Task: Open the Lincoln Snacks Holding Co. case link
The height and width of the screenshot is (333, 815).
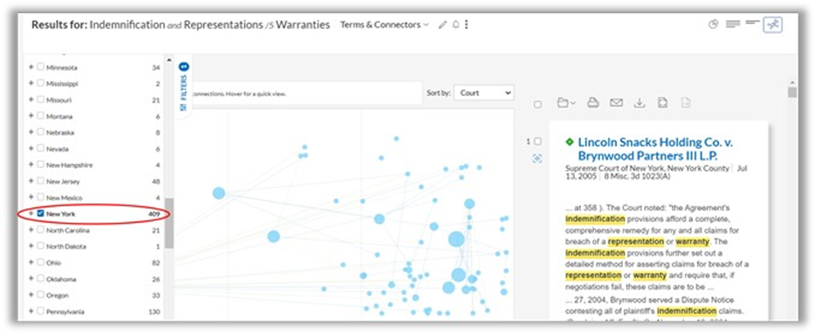Action: [x=655, y=149]
